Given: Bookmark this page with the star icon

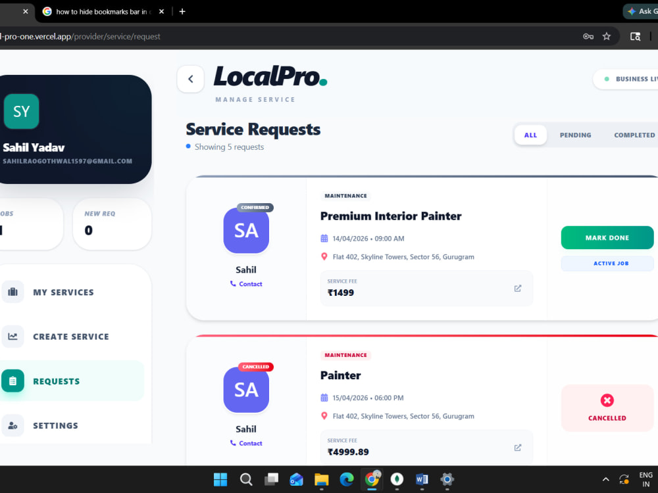Looking at the screenshot, I should click(x=607, y=36).
